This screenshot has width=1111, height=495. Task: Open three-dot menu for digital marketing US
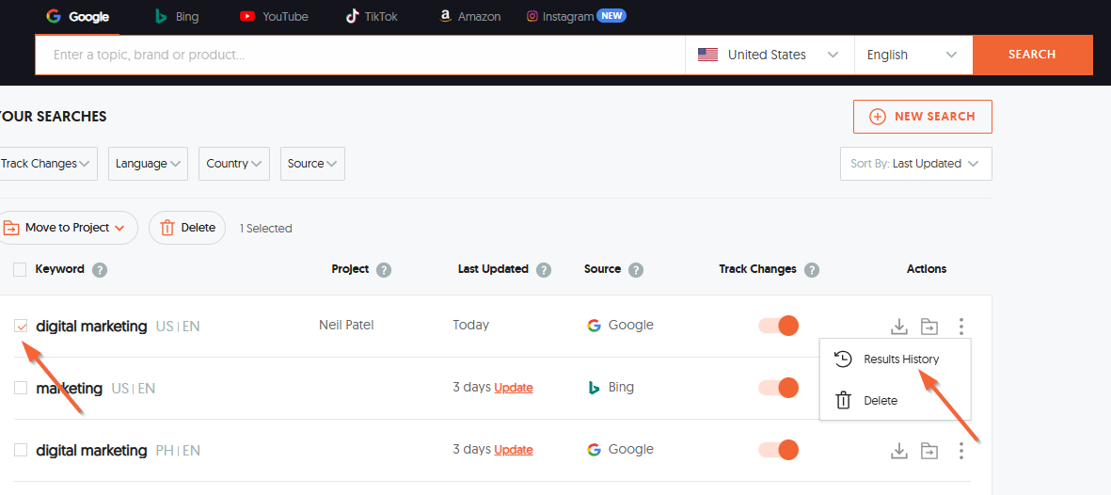click(960, 327)
